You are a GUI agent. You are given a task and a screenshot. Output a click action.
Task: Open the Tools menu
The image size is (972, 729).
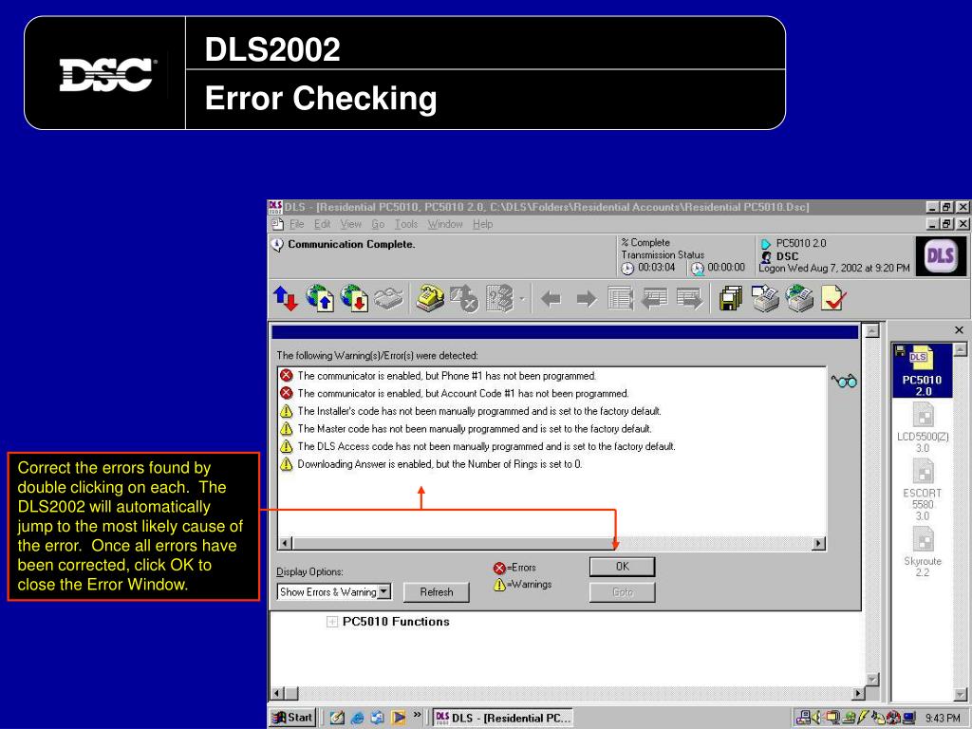click(405, 224)
